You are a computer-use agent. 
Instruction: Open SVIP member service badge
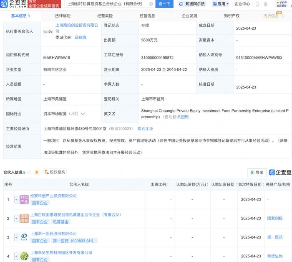282,4
